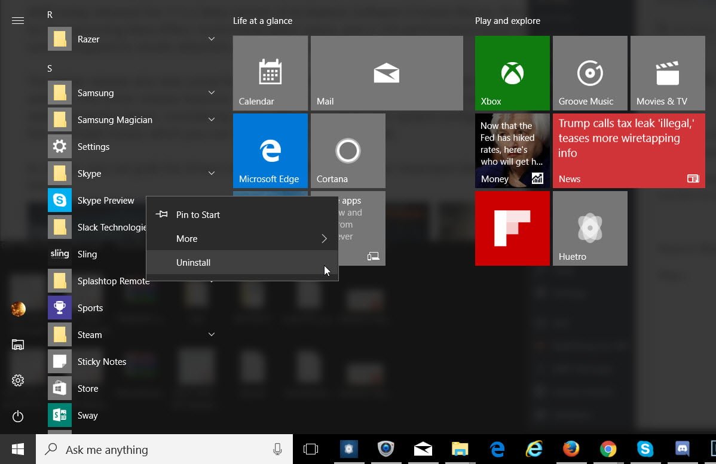This screenshot has width=716, height=464.
Task: Open File Explorer from the Start side rail
Action: click(18, 345)
